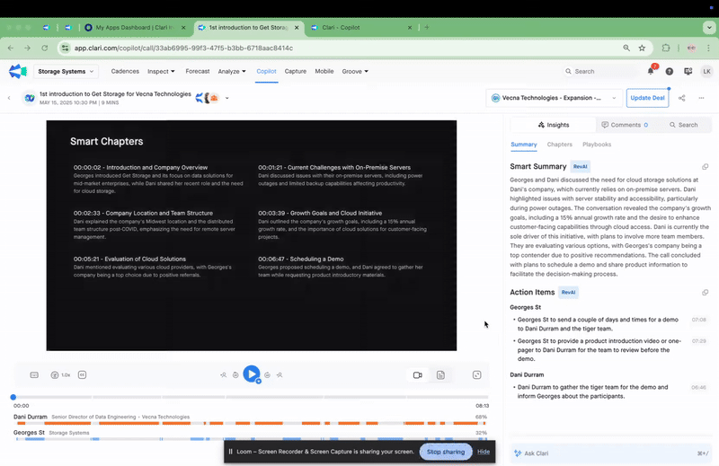Image resolution: width=719 pixels, height=466 pixels.
Task: Rewind playback a few seconds
Action: point(235,374)
